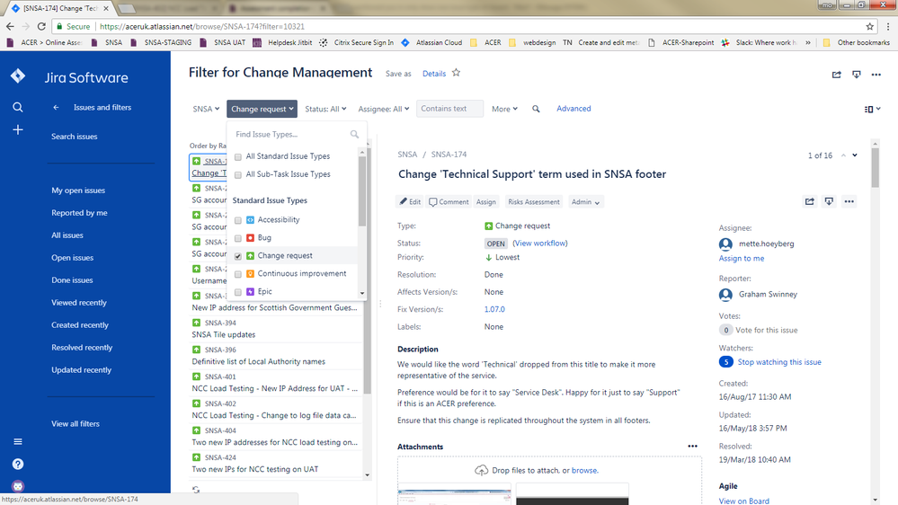Go back using Issues and filters arrow
898x505 pixels.
tap(56, 107)
